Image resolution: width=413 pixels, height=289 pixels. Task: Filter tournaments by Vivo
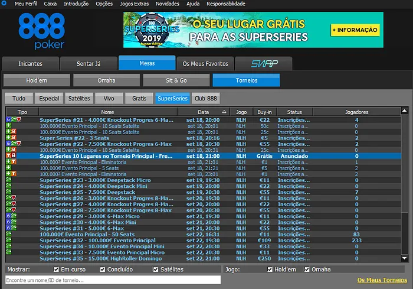109,99
